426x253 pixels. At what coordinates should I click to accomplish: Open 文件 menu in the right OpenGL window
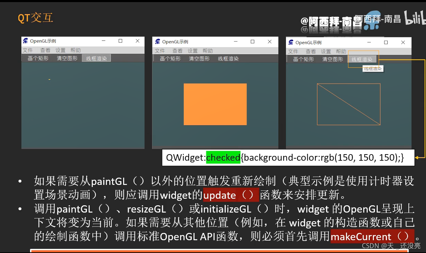293,51
